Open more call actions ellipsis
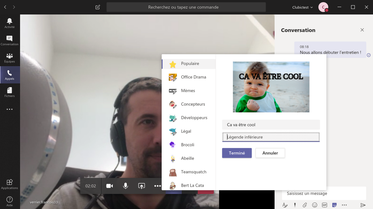Viewport: 373px width, 209px height. 157,186
